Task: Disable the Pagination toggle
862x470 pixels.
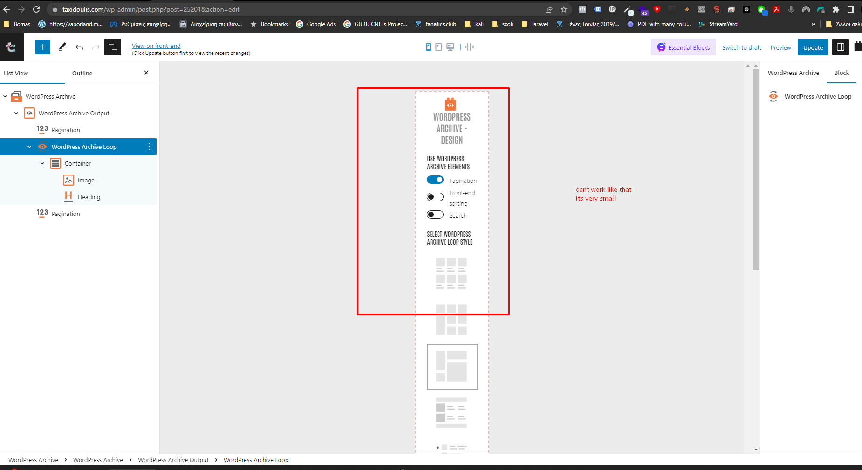Action: pos(435,180)
